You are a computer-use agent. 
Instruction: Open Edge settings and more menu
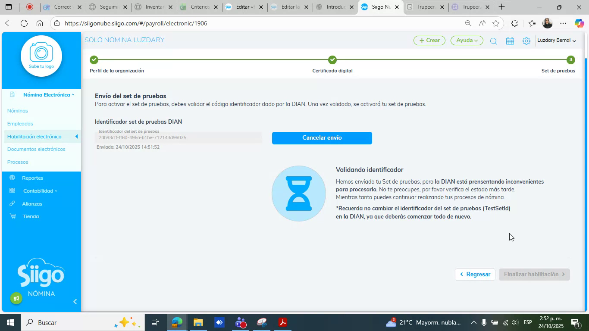563,23
